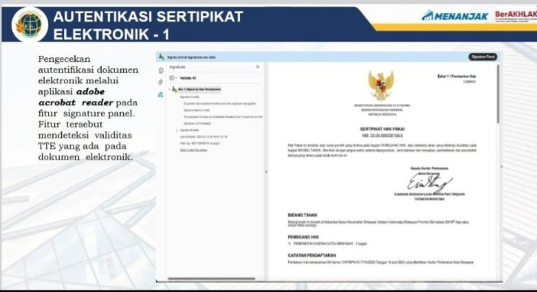
Task: Open the options dropdown arrow beside Validate All
Action: tap(177, 78)
